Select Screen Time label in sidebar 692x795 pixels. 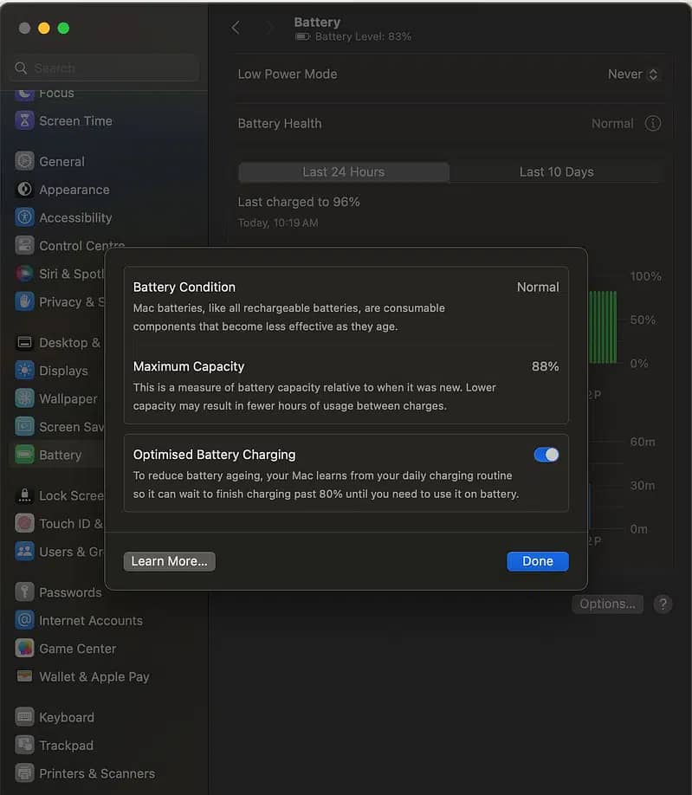tap(75, 120)
